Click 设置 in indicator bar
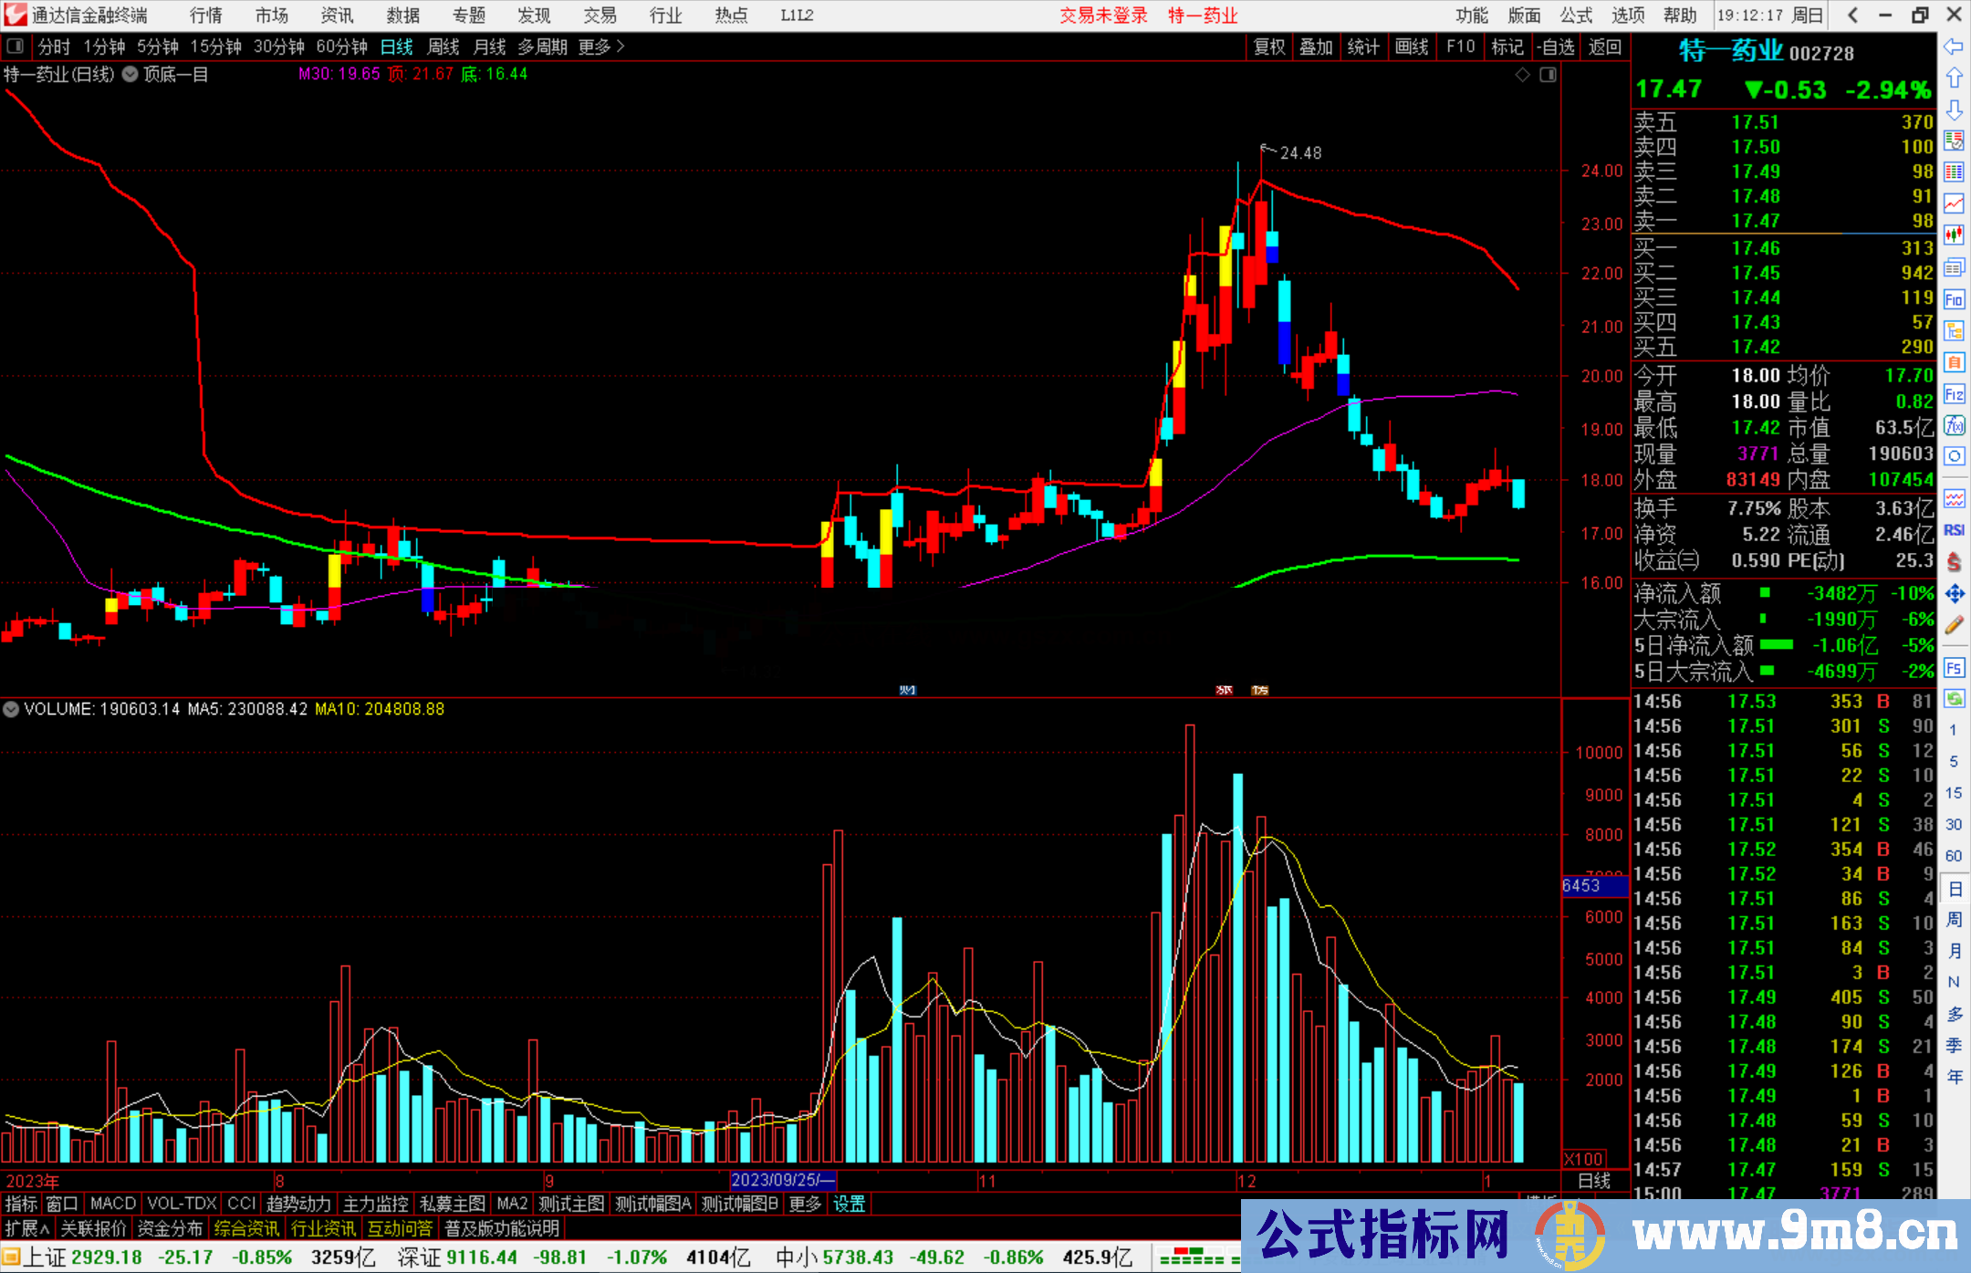Image resolution: width=1971 pixels, height=1273 pixels. 849,1204
